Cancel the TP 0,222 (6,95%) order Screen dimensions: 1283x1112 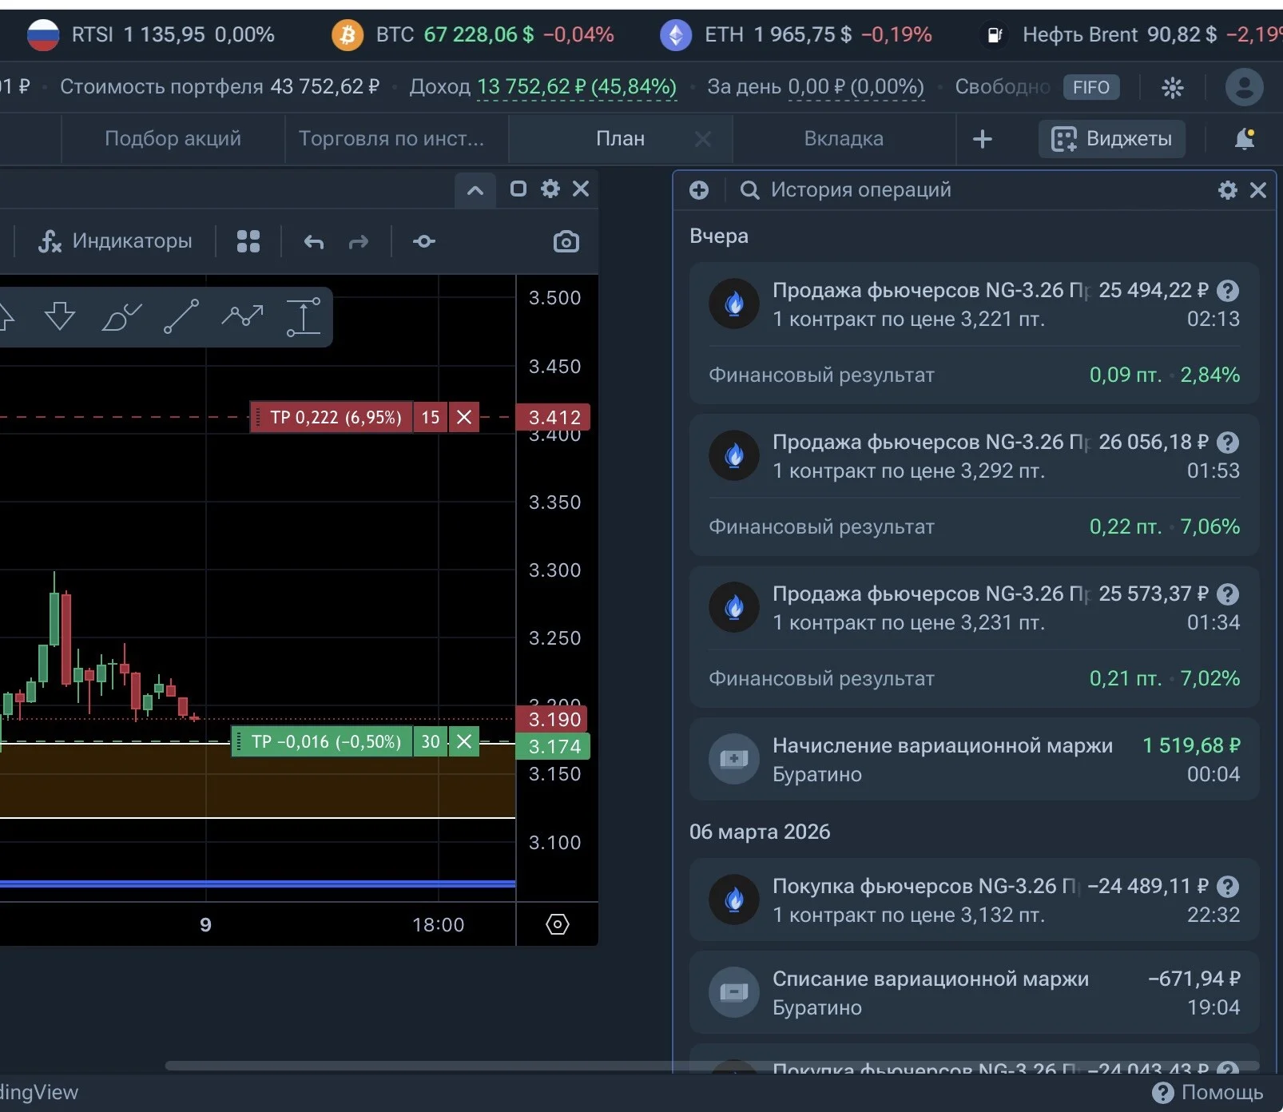click(464, 417)
